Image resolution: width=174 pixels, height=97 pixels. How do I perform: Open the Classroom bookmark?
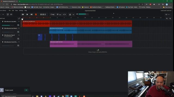coord(85,7)
